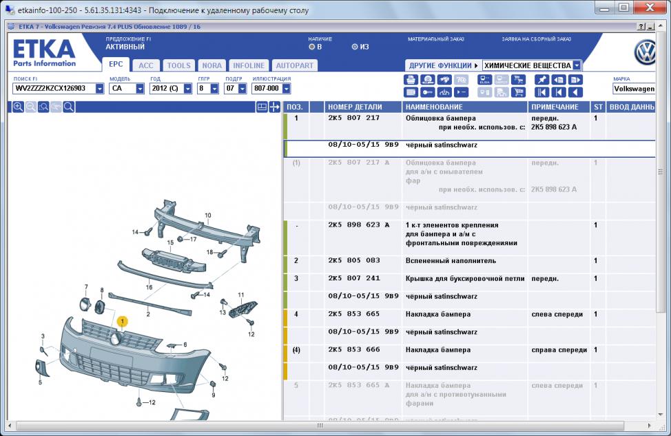This screenshot has width=671, height=436.
Task: Select part number 2K5 853 665
Action: click(354, 313)
